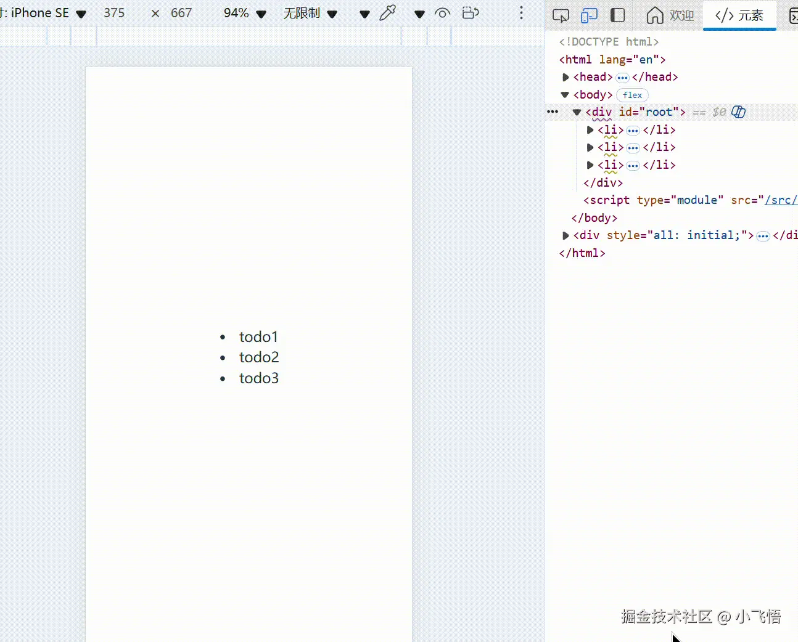Open the /src/ script source link

click(782, 200)
